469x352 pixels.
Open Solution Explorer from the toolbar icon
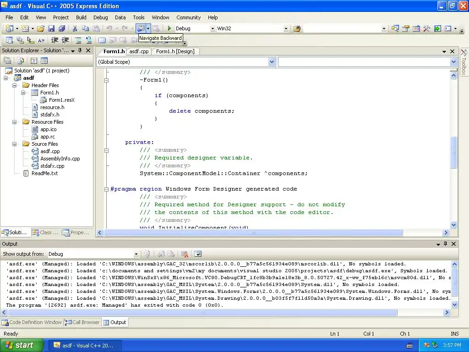395,28
